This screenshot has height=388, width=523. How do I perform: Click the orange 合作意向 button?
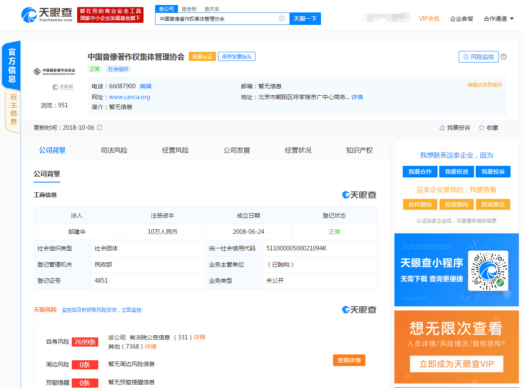(420, 204)
